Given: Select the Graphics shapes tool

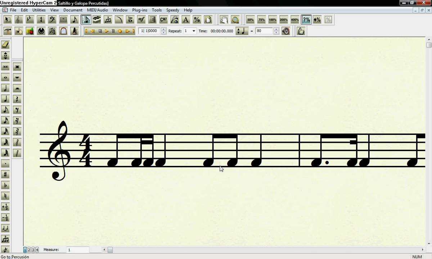Looking at the screenshot, I should (30, 31).
